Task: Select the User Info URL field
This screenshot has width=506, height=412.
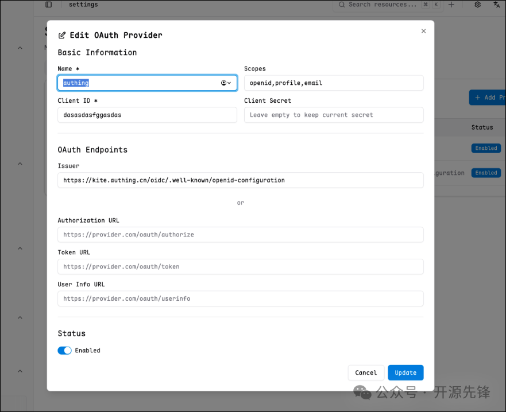Action: pyautogui.click(x=240, y=299)
